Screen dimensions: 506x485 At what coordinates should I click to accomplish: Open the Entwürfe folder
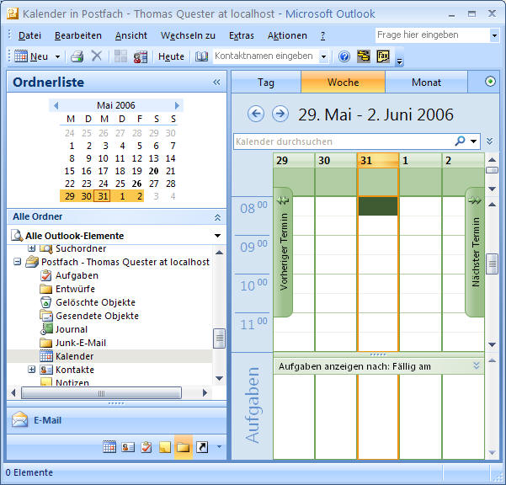[75, 289]
